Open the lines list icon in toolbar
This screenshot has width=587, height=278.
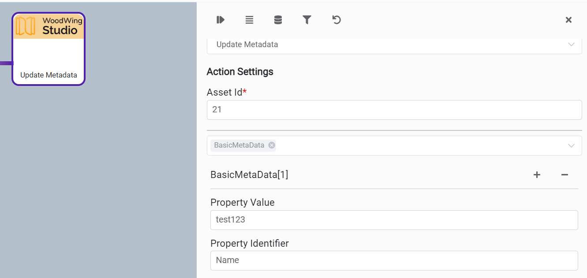(x=249, y=20)
